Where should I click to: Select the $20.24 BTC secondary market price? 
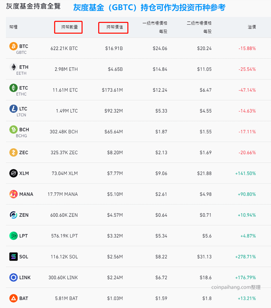click(204, 48)
